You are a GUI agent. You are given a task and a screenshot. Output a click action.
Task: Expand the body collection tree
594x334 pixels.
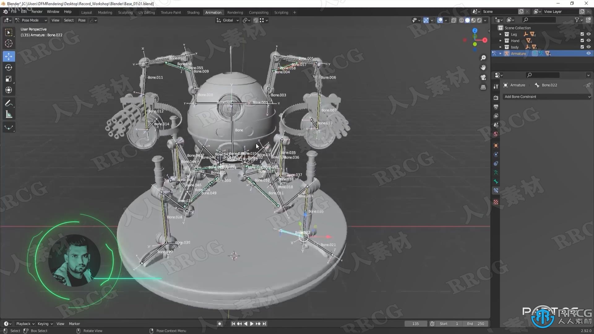500,47
